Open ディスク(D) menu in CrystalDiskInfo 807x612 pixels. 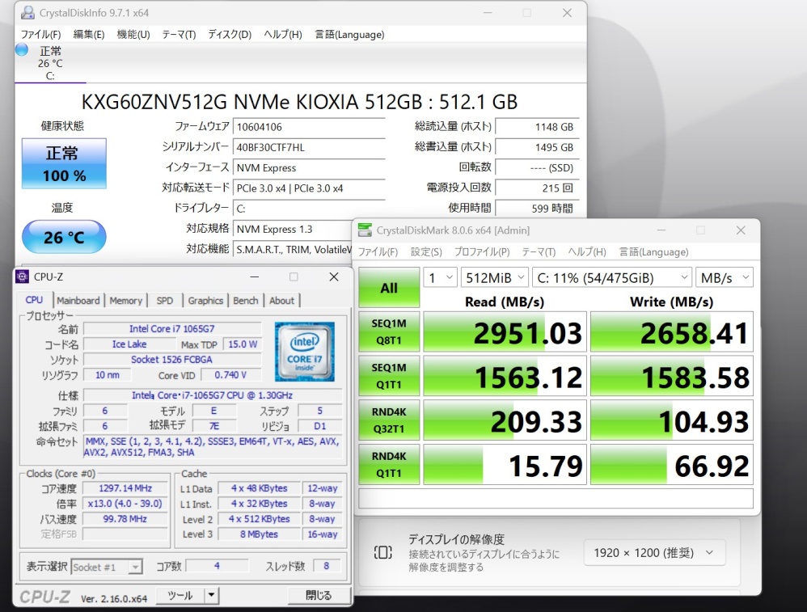(230, 35)
